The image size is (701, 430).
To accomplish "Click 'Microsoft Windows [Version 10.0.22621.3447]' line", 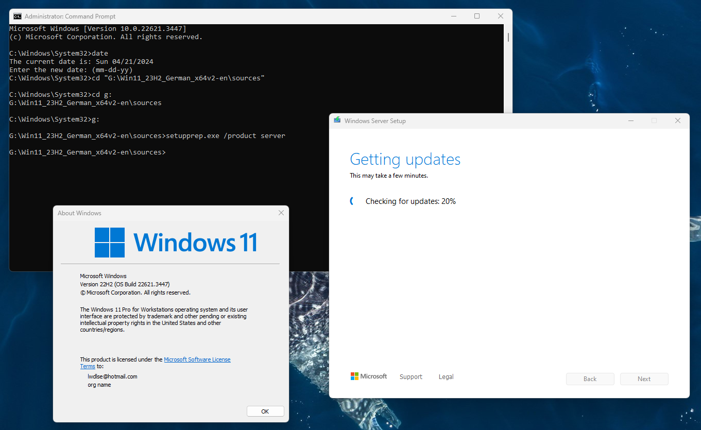I will [x=98, y=29].
